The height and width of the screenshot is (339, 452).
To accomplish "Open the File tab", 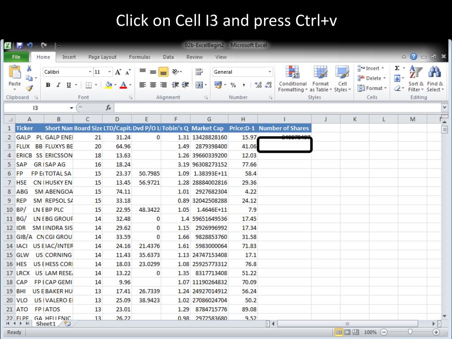I will click(x=16, y=57).
